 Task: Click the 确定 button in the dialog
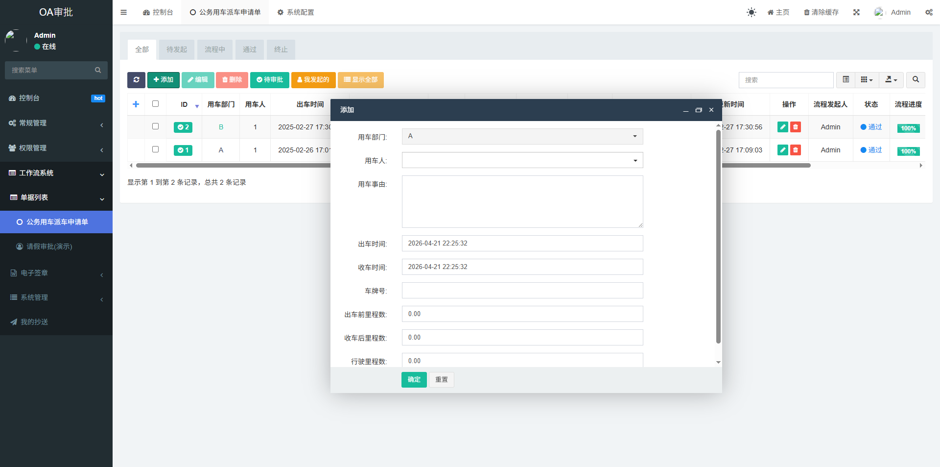point(414,380)
